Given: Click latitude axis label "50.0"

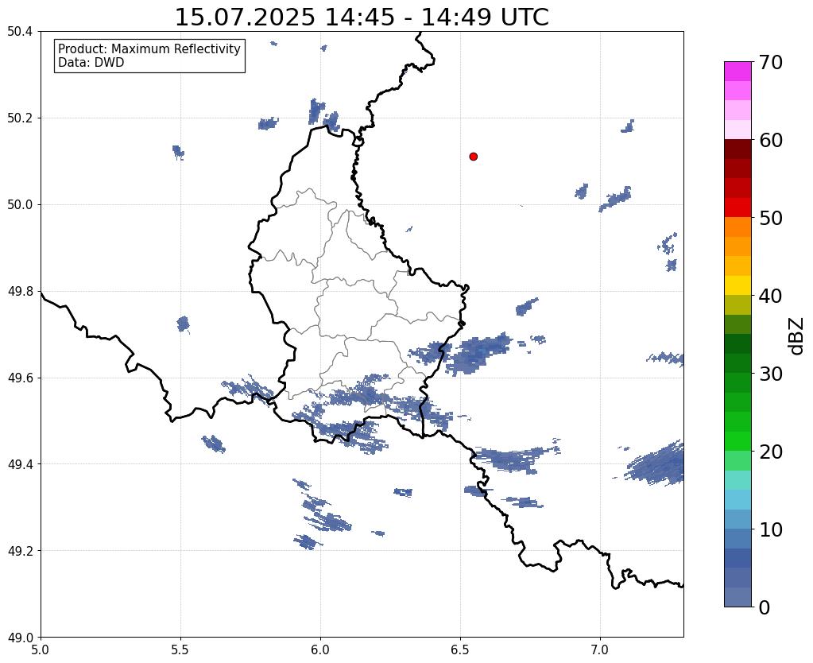Looking at the screenshot, I should 20,205.
